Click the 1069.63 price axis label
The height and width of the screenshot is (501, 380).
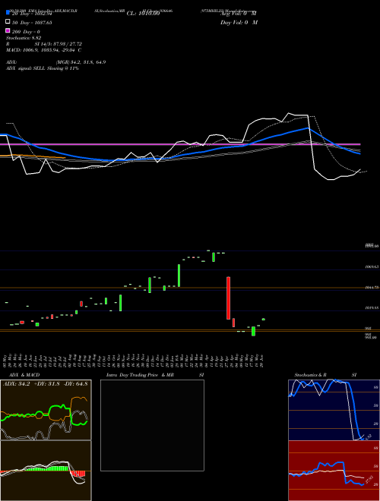click(x=372, y=266)
